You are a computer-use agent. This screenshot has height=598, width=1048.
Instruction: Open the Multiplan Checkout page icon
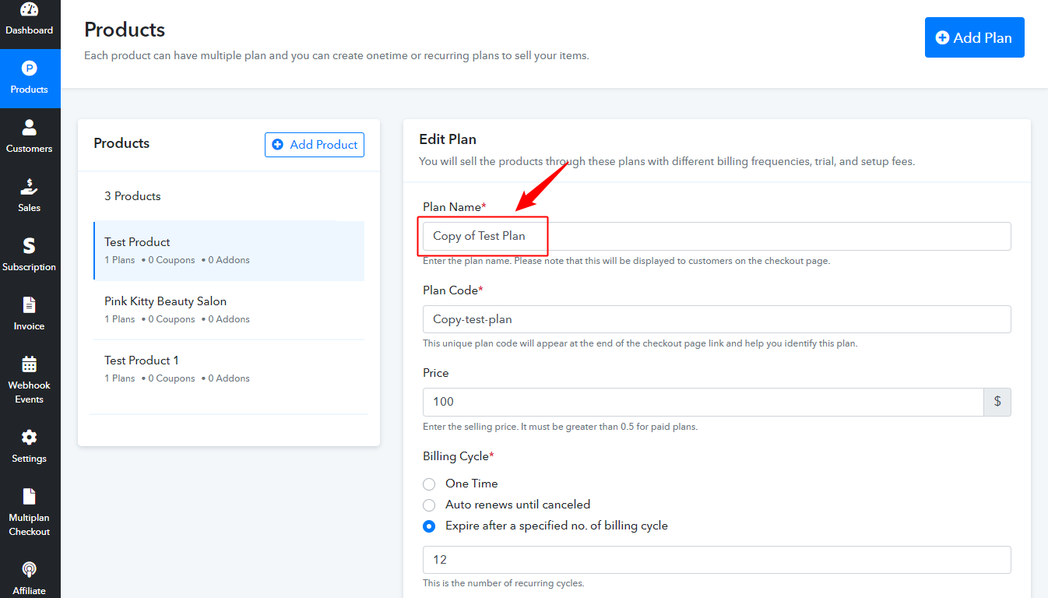29,496
